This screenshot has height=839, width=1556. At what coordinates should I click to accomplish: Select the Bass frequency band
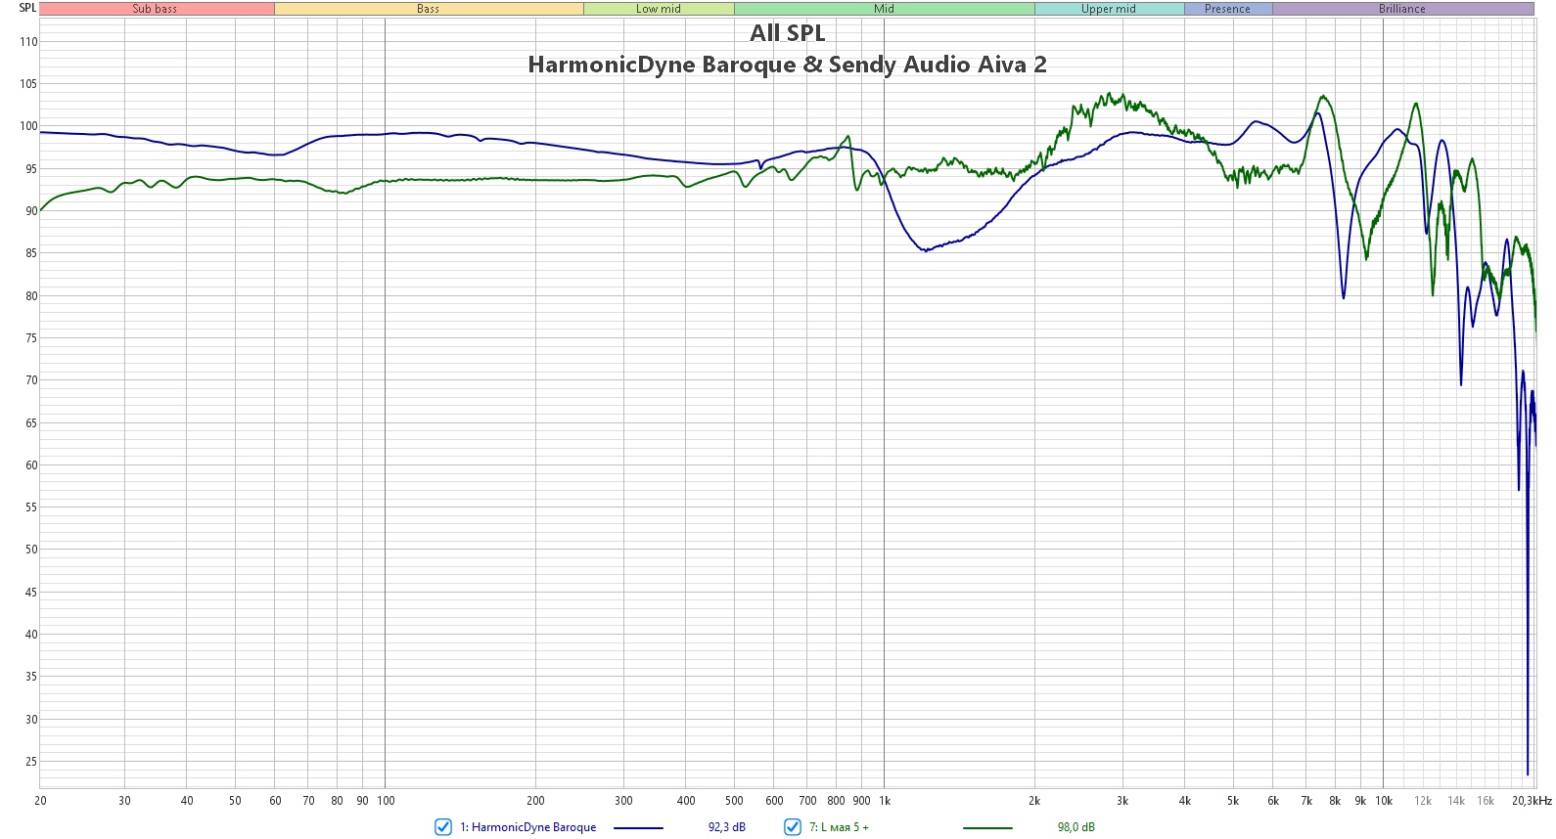point(429,9)
